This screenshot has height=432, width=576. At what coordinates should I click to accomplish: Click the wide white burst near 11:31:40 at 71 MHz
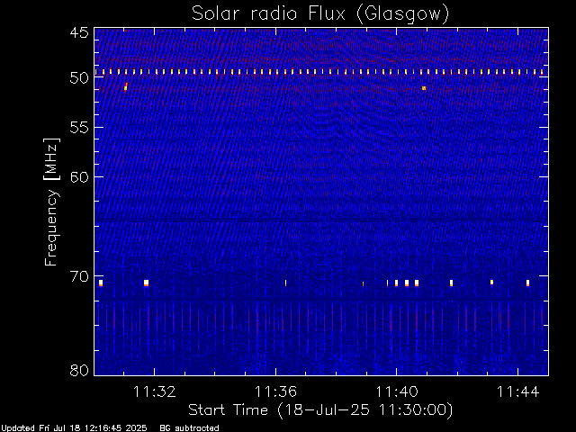[x=146, y=283]
